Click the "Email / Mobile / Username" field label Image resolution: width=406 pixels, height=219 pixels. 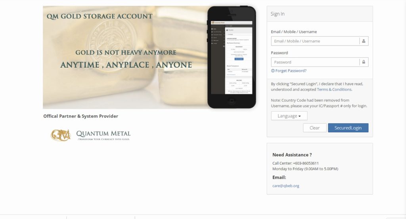pos(294,32)
